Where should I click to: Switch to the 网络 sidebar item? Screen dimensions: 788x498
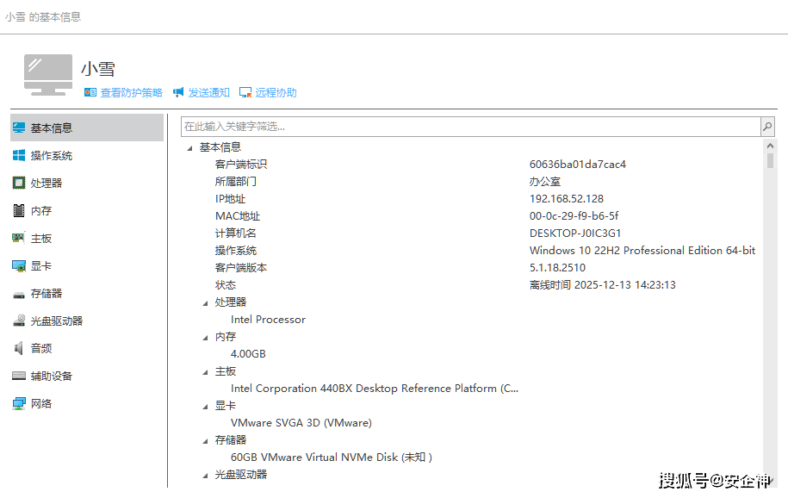coord(41,404)
